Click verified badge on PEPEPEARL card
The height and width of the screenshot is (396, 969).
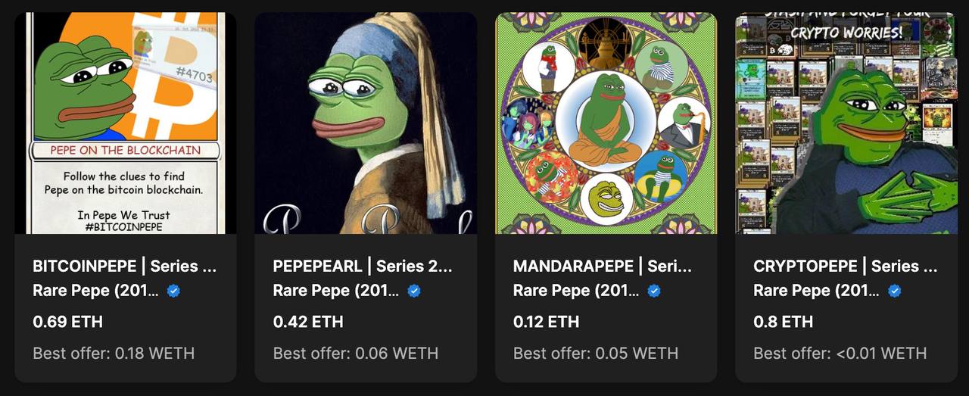414,291
